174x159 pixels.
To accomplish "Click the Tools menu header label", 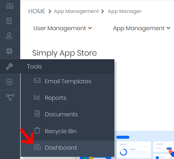I will (x=34, y=66).
